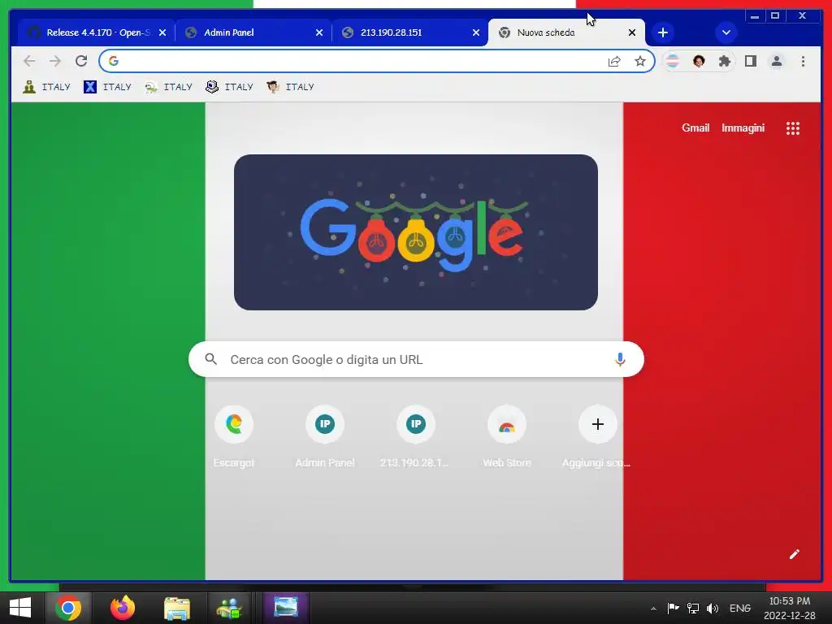Image resolution: width=832 pixels, height=624 pixels.
Task: Open the messenger people icon in taskbar
Action: pyautogui.click(x=229, y=608)
